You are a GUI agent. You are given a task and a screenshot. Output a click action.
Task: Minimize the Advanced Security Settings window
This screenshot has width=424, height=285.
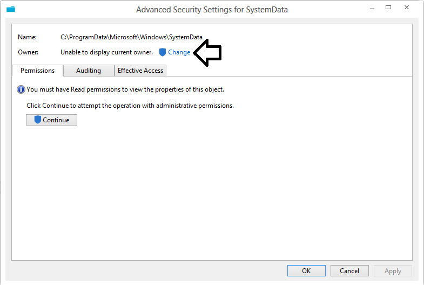(x=372, y=8)
